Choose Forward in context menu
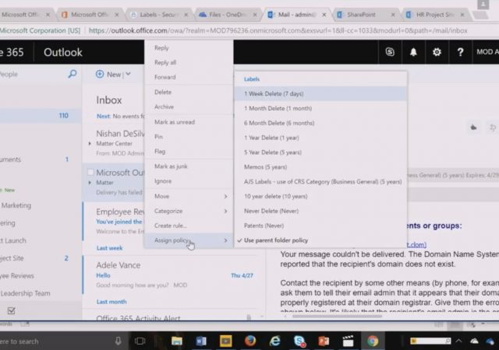 point(189,77)
